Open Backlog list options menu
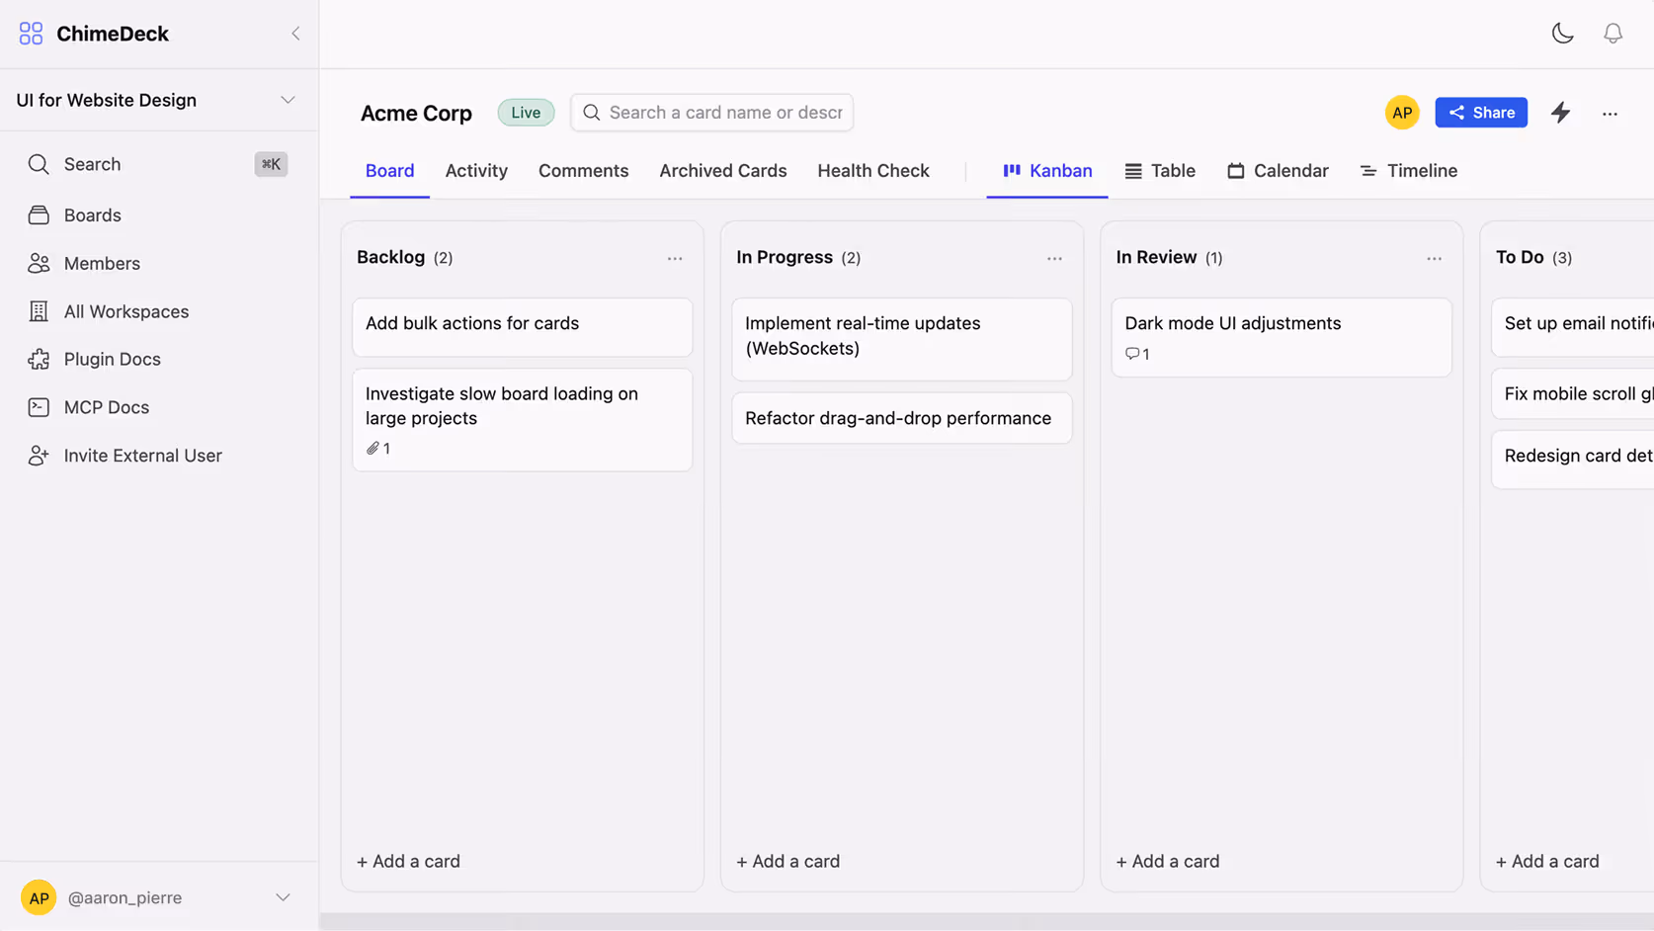Image resolution: width=1654 pixels, height=931 pixels. [x=675, y=258]
